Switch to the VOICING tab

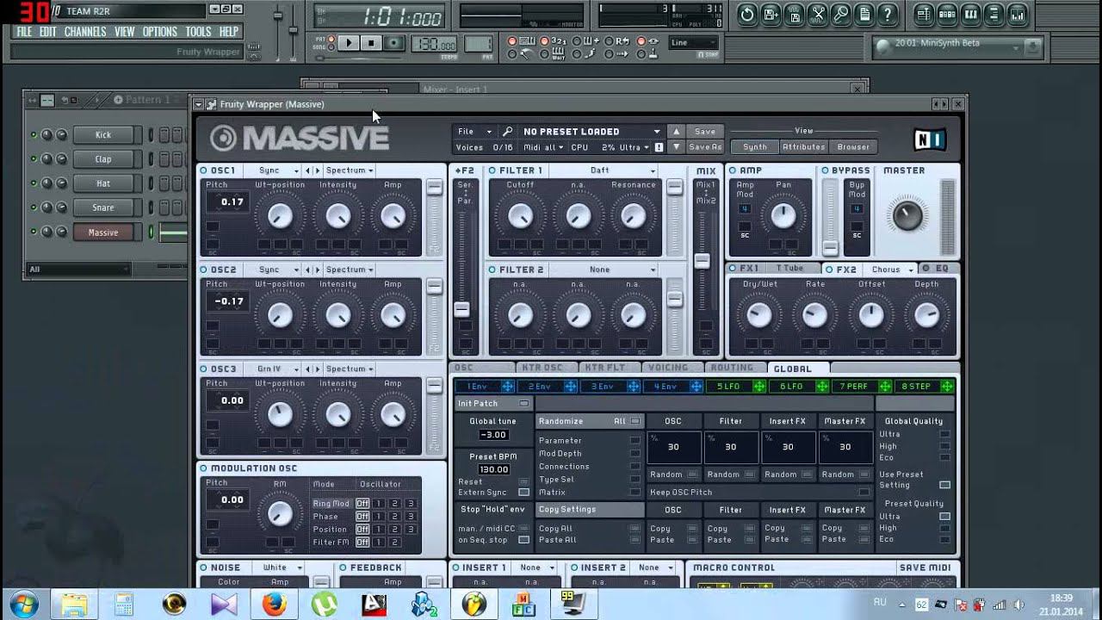[x=668, y=368]
